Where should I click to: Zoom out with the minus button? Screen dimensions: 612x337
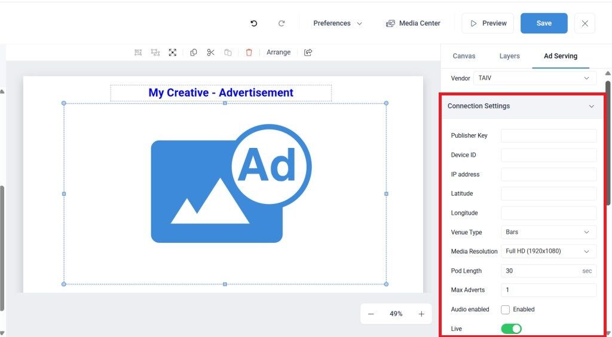pos(371,314)
